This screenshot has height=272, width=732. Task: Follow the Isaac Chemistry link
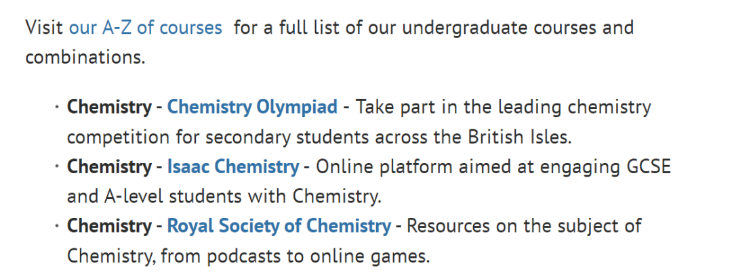click(232, 166)
